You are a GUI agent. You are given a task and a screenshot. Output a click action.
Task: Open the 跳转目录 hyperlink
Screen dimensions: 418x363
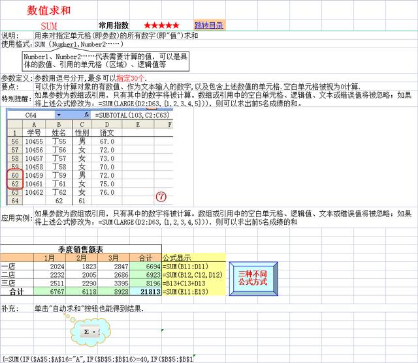click(x=209, y=25)
